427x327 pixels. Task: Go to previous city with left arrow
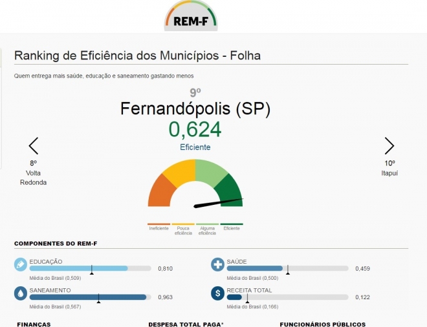point(34,145)
